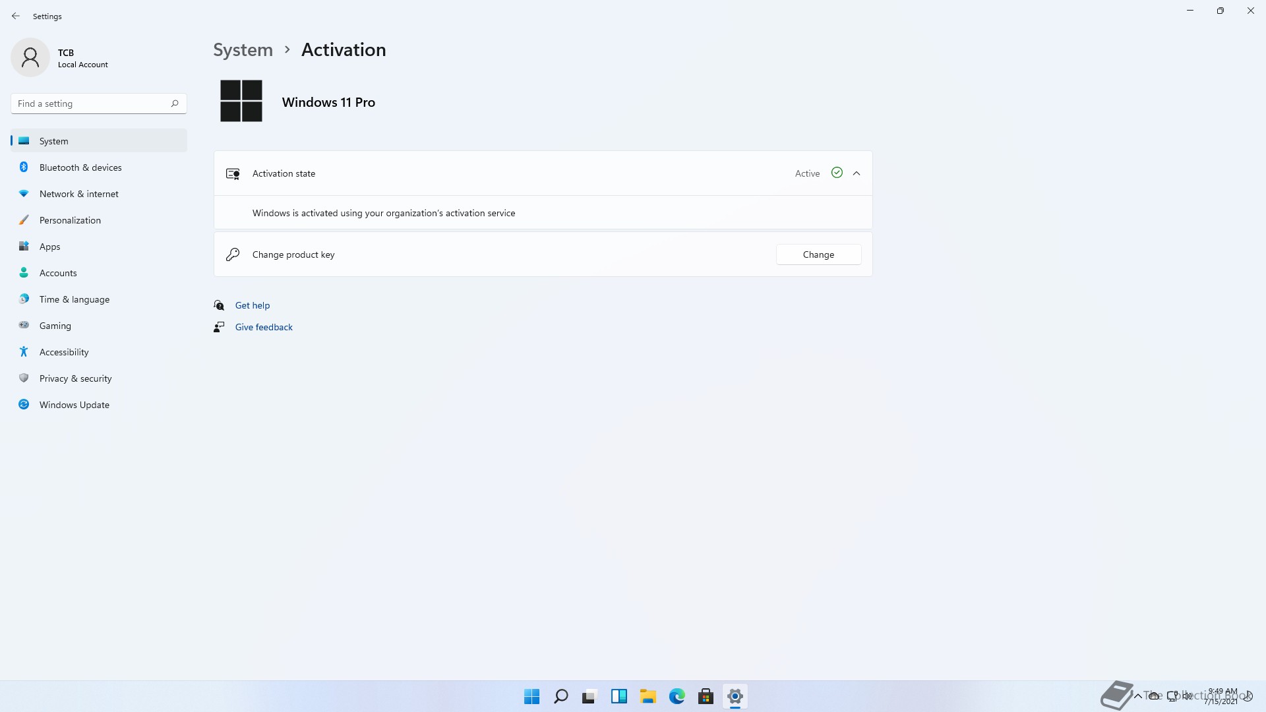Collapse the Activation state section chevron

(857, 173)
